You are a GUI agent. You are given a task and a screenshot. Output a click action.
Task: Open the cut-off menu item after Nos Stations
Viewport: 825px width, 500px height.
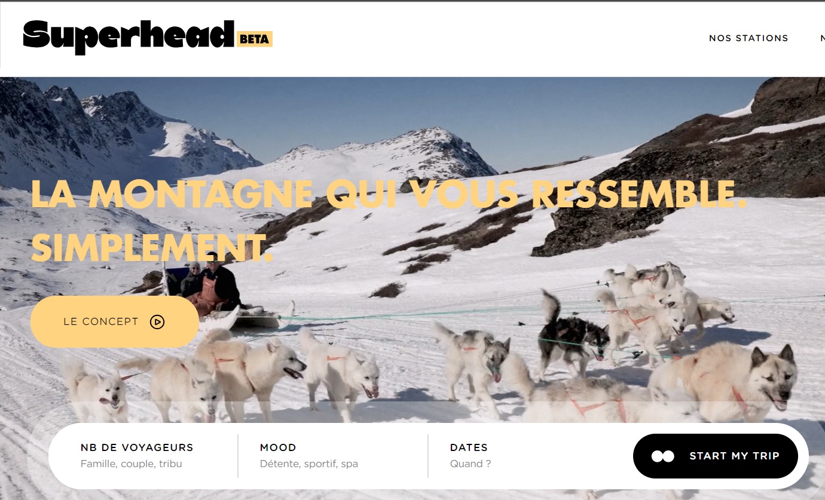tap(823, 38)
